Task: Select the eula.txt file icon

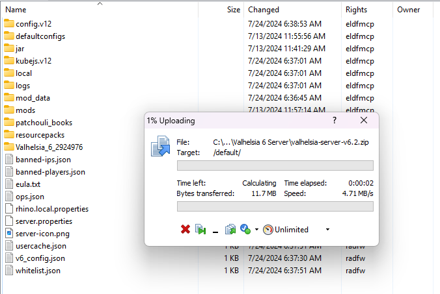Action: (9, 184)
